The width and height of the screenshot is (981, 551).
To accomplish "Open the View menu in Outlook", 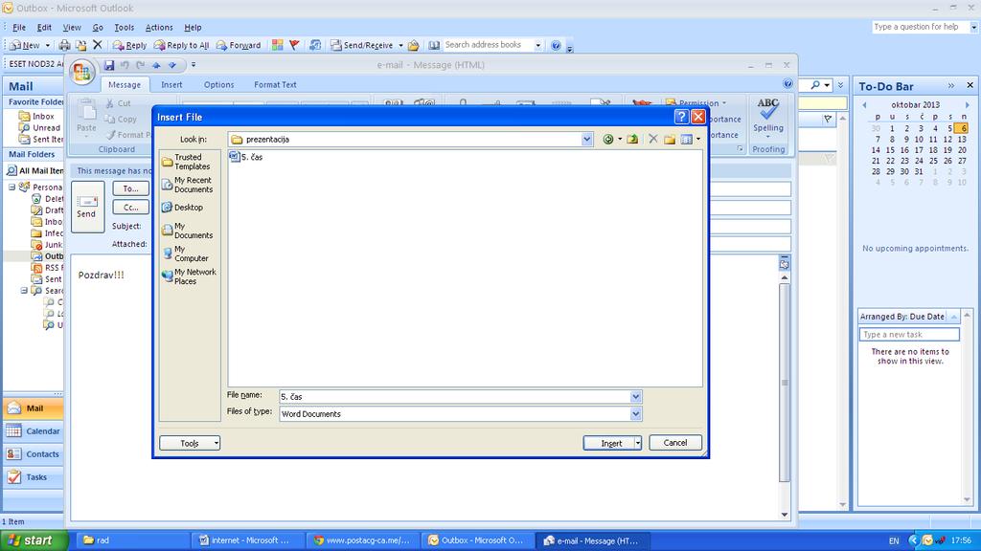I will tap(72, 28).
